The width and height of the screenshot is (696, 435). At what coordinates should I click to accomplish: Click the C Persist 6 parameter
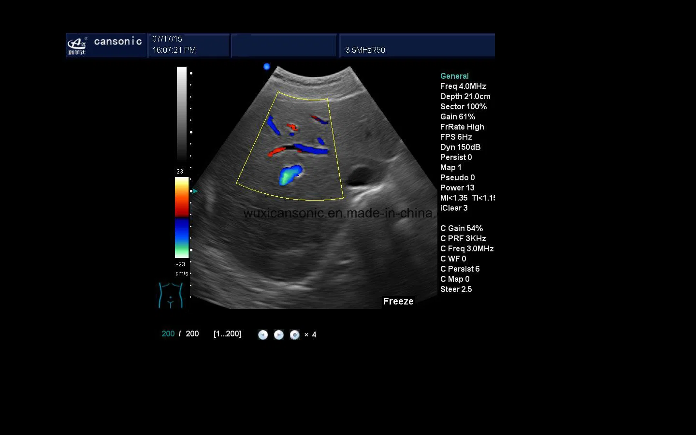460,269
